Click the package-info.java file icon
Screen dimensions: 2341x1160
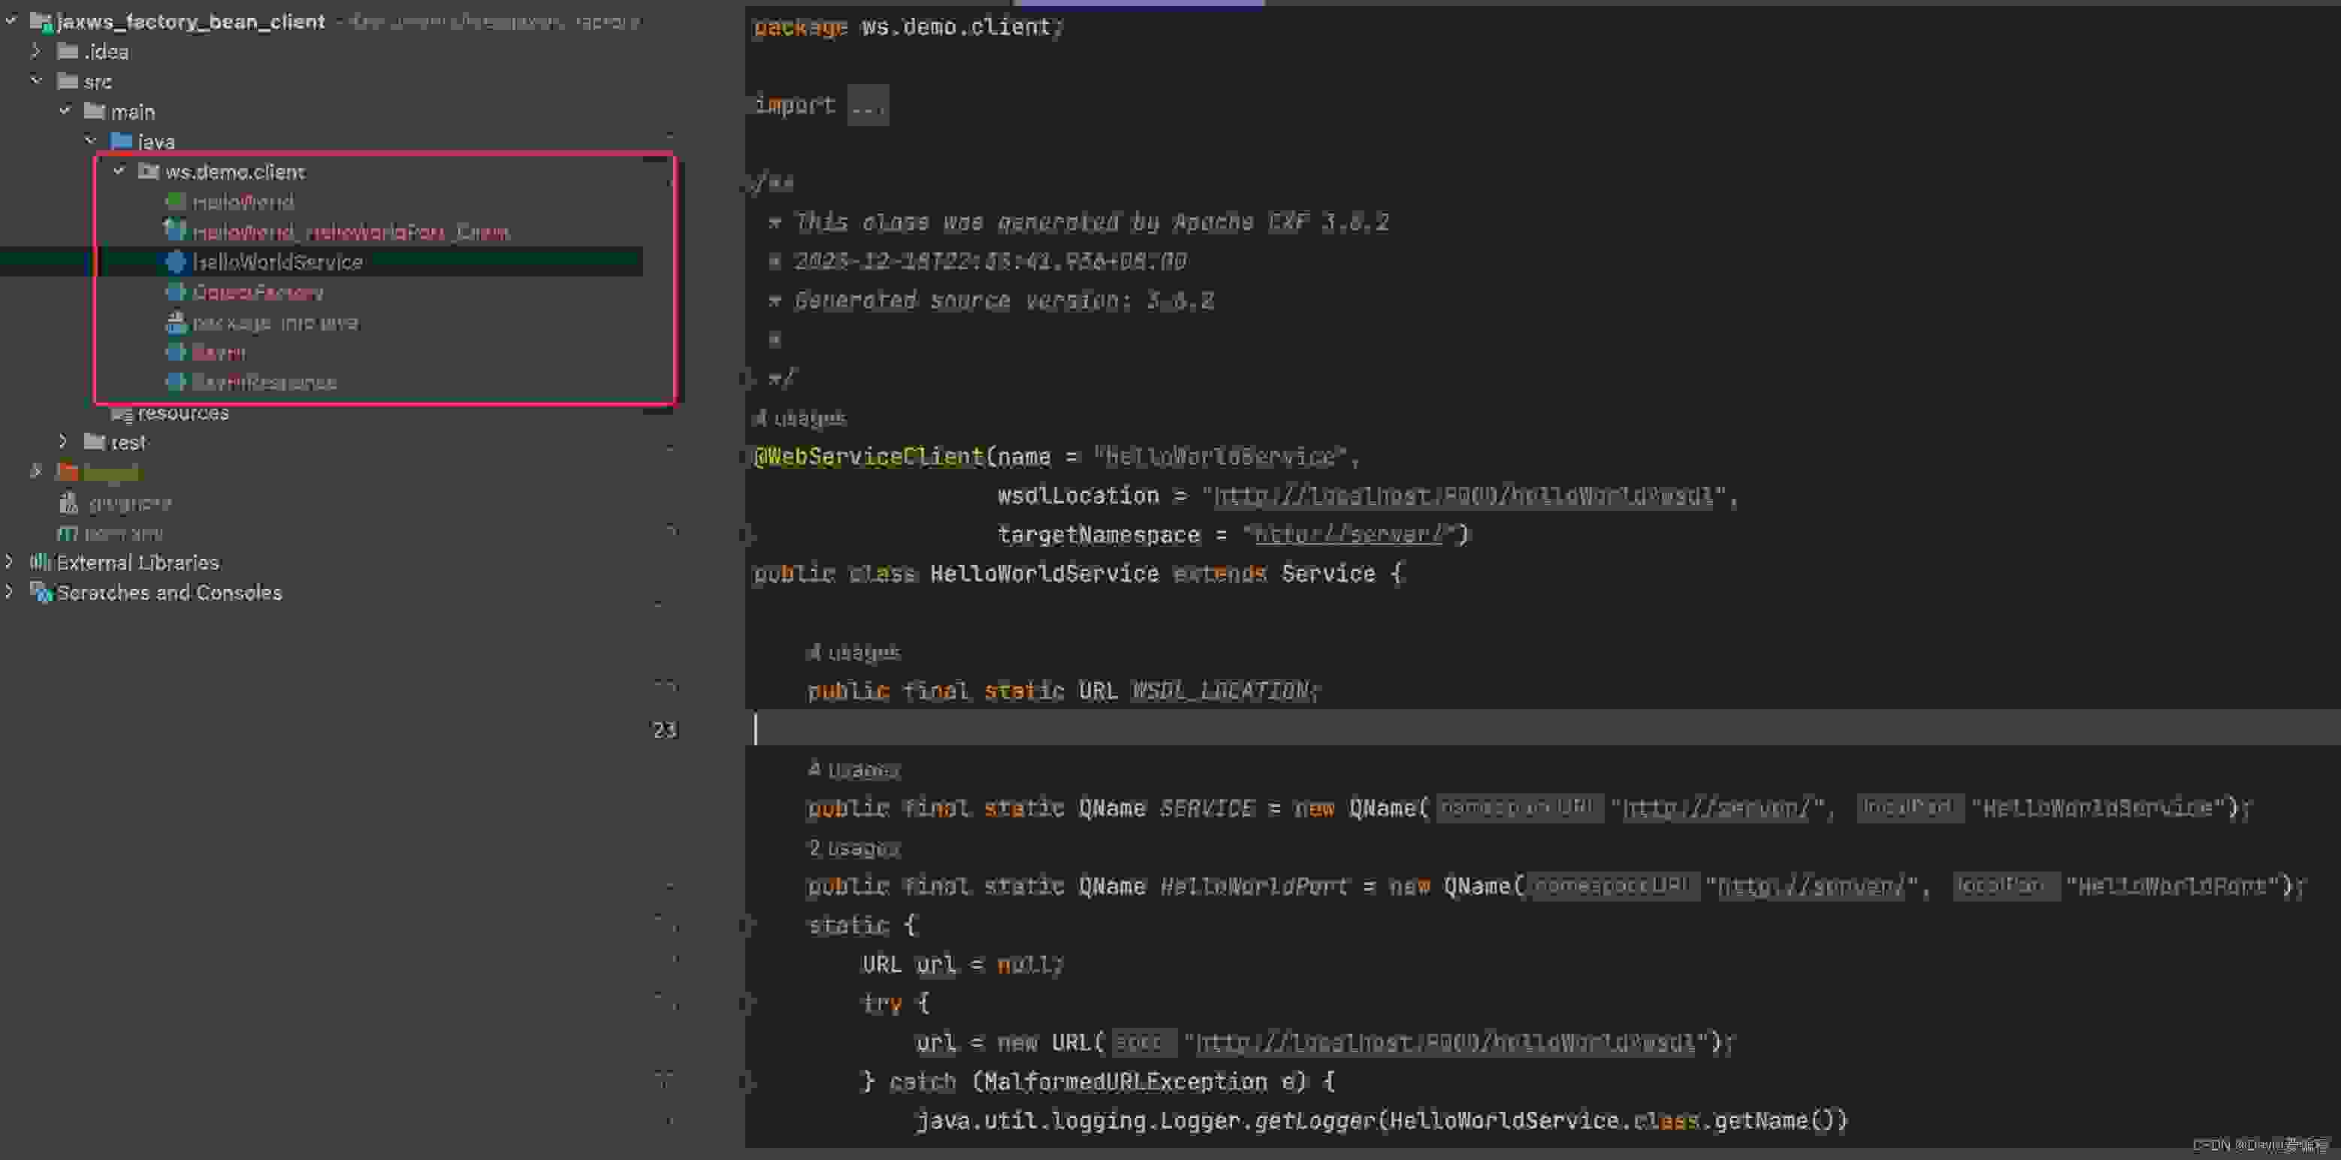click(x=177, y=322)
